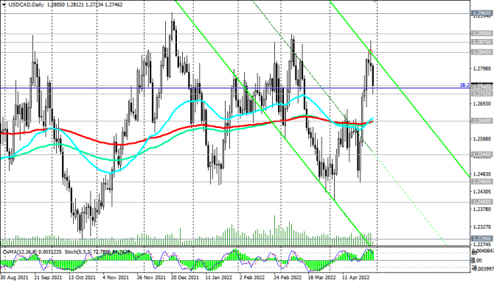Select the 1.22900 price level label
The width and height of the screenshot is (494, 283).
click(x=481, y=239)
